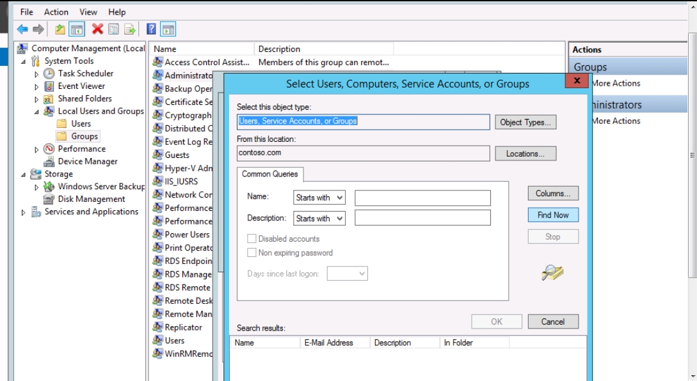
Task: Select the 'Access Control Assist...' group row
Action: click(270, 62)
